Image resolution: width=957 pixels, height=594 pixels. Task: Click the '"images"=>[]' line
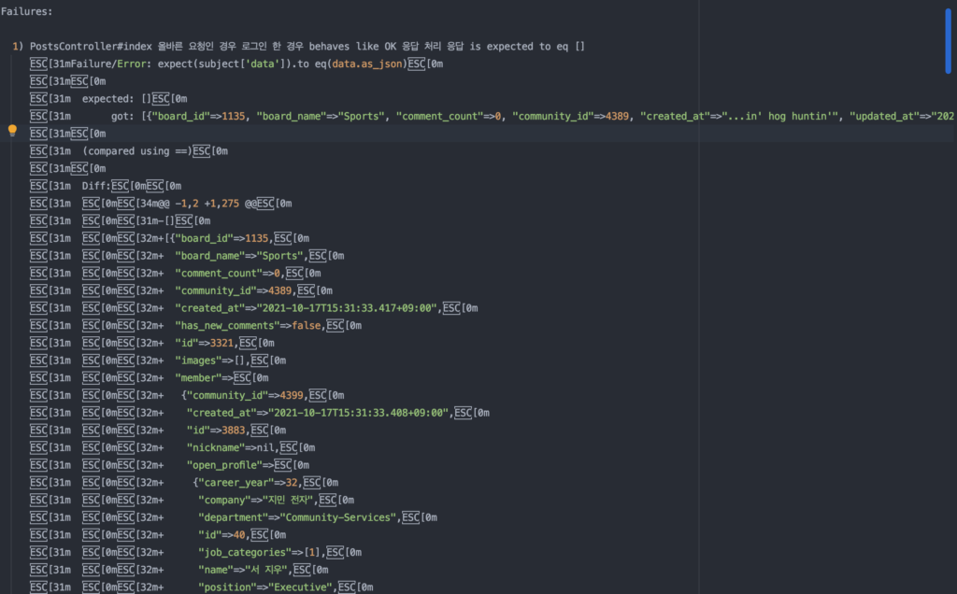click(x=157, y=361)
